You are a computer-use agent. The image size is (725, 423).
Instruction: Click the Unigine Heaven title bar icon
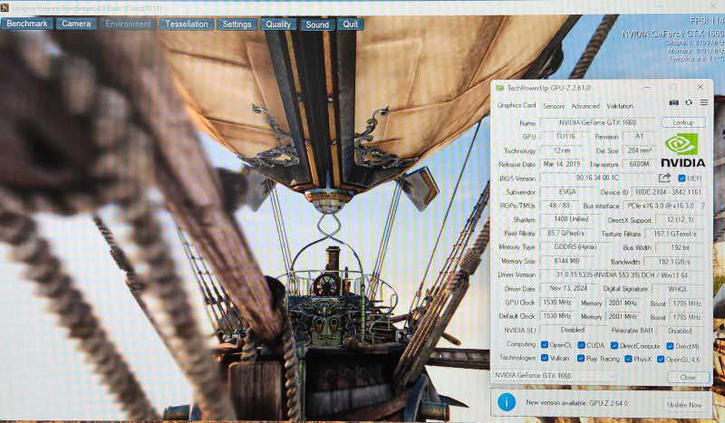tap(5, 7)
